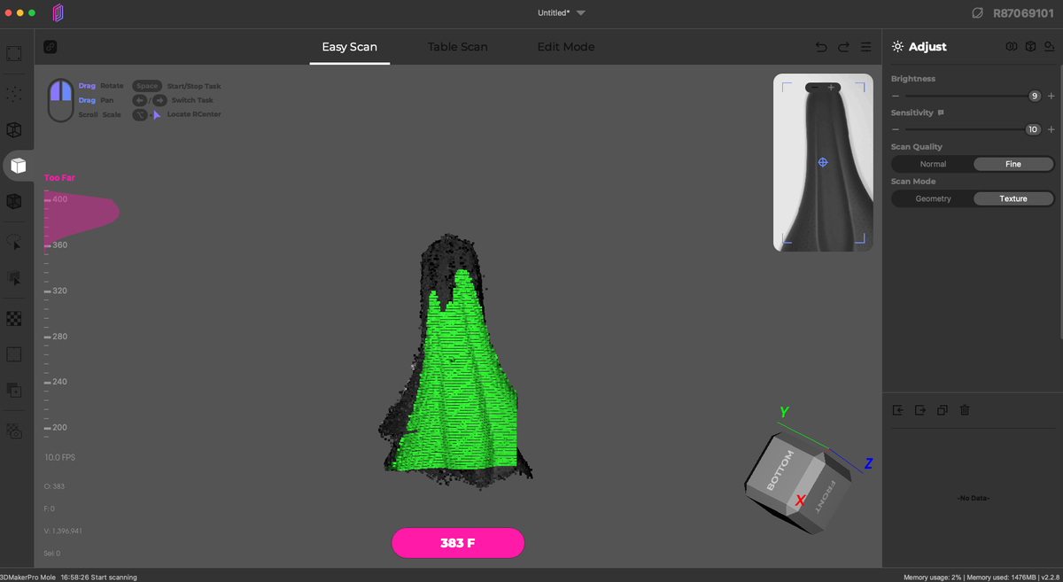This screenshot has width=1063, height=582.
Task: Open the Untitled project name dropdown
Action: 580,12
